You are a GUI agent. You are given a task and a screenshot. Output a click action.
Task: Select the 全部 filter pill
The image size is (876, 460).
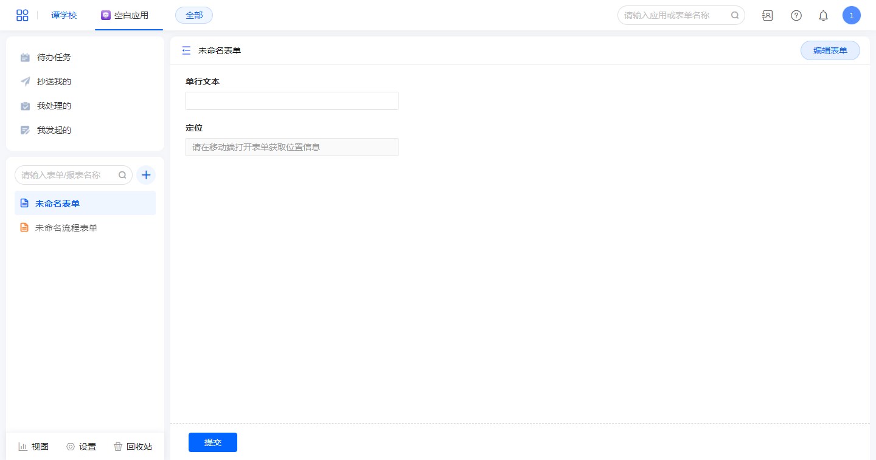[x=194, y=15]
